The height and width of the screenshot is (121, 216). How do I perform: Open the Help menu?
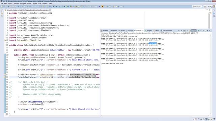click(x=50, y=4)
